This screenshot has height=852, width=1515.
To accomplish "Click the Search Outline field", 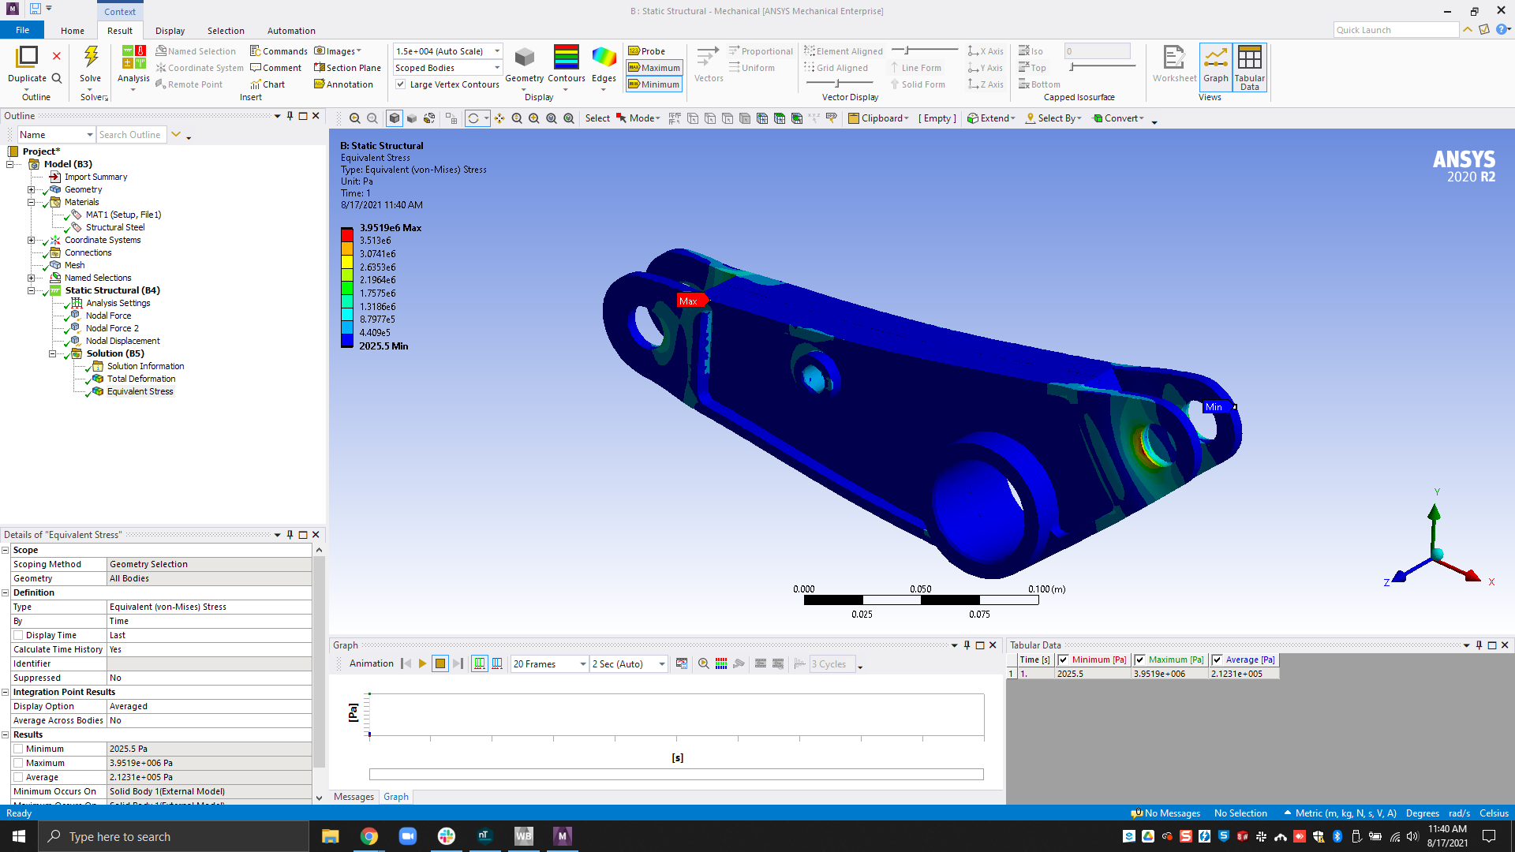I will pyautogui.click(x=131, y=135).
